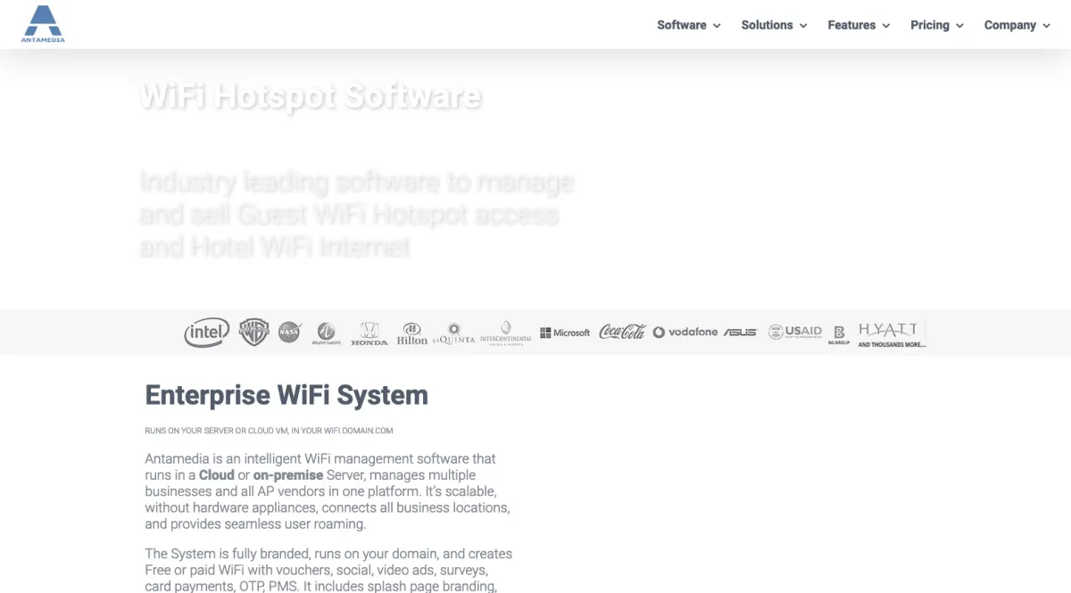Click the bold word Cloud
The height and width of the screenshot is (593, 1071).
(x=217, y=475)
